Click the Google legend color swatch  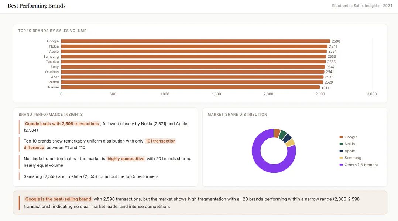pyautogui.click(x=341, y=137)
